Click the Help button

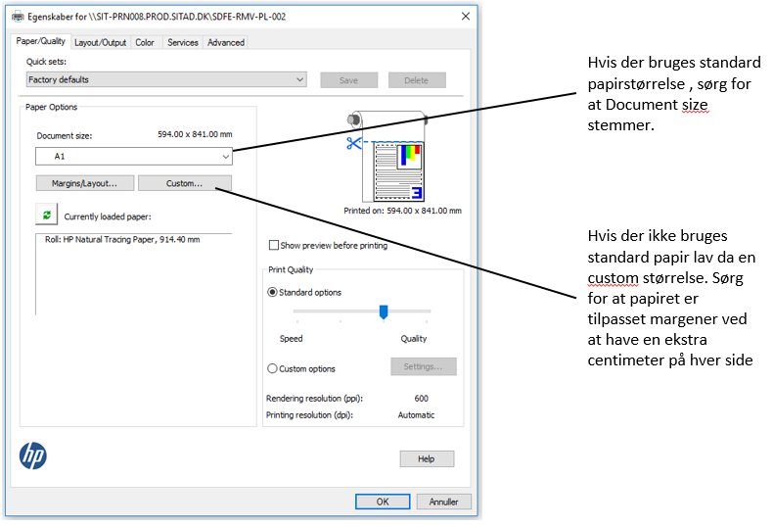426,458
